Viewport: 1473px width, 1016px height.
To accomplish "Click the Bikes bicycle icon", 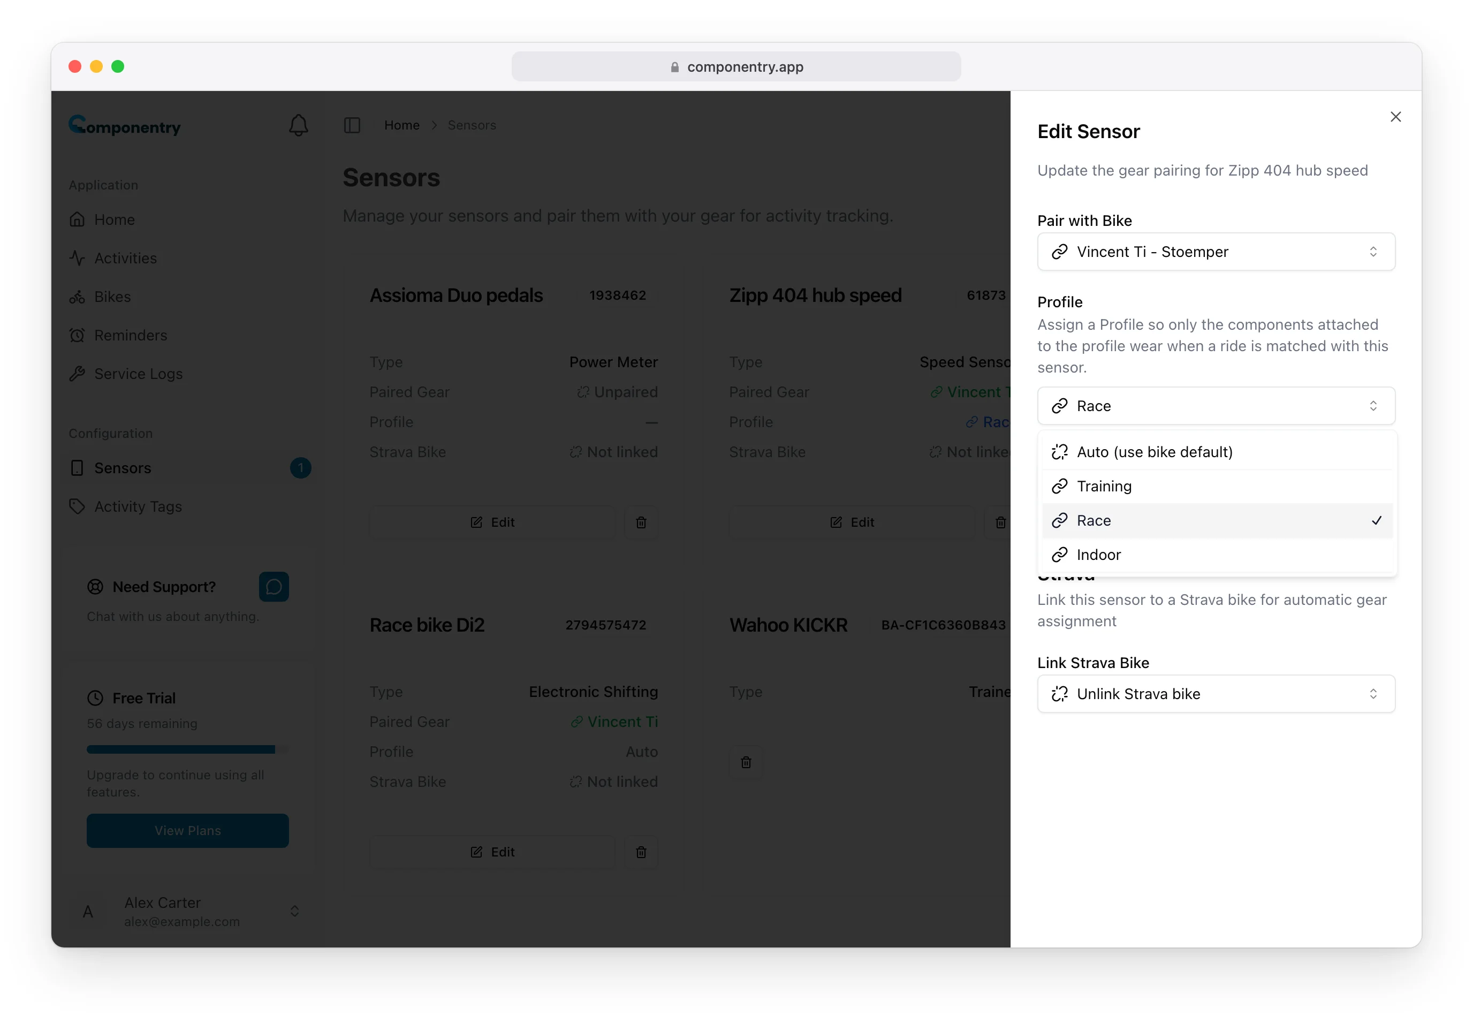I will coord(77,297).
